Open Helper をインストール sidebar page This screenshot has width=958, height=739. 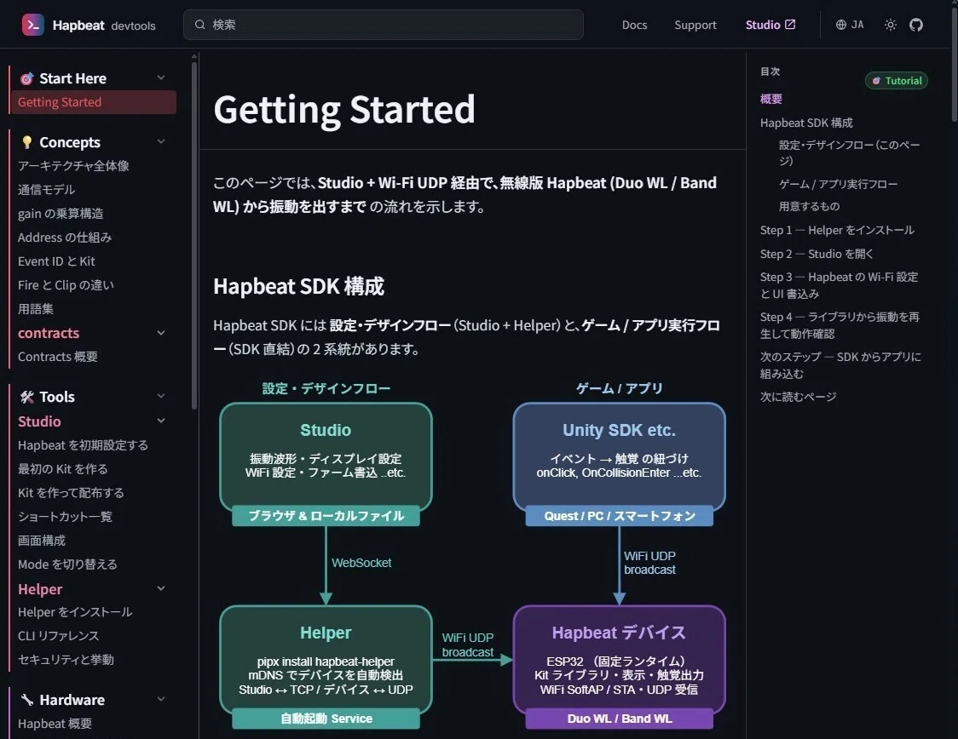click(75, 612)
